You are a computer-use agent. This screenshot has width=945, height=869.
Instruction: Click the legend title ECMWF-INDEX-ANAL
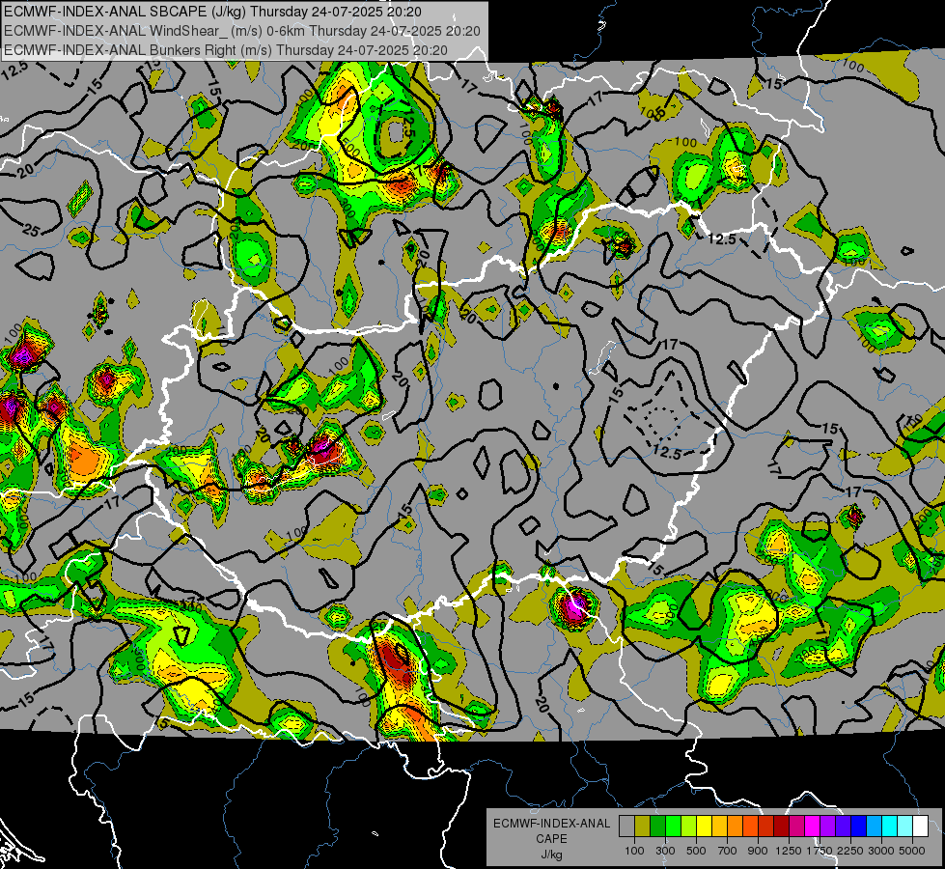click(551, 824)
